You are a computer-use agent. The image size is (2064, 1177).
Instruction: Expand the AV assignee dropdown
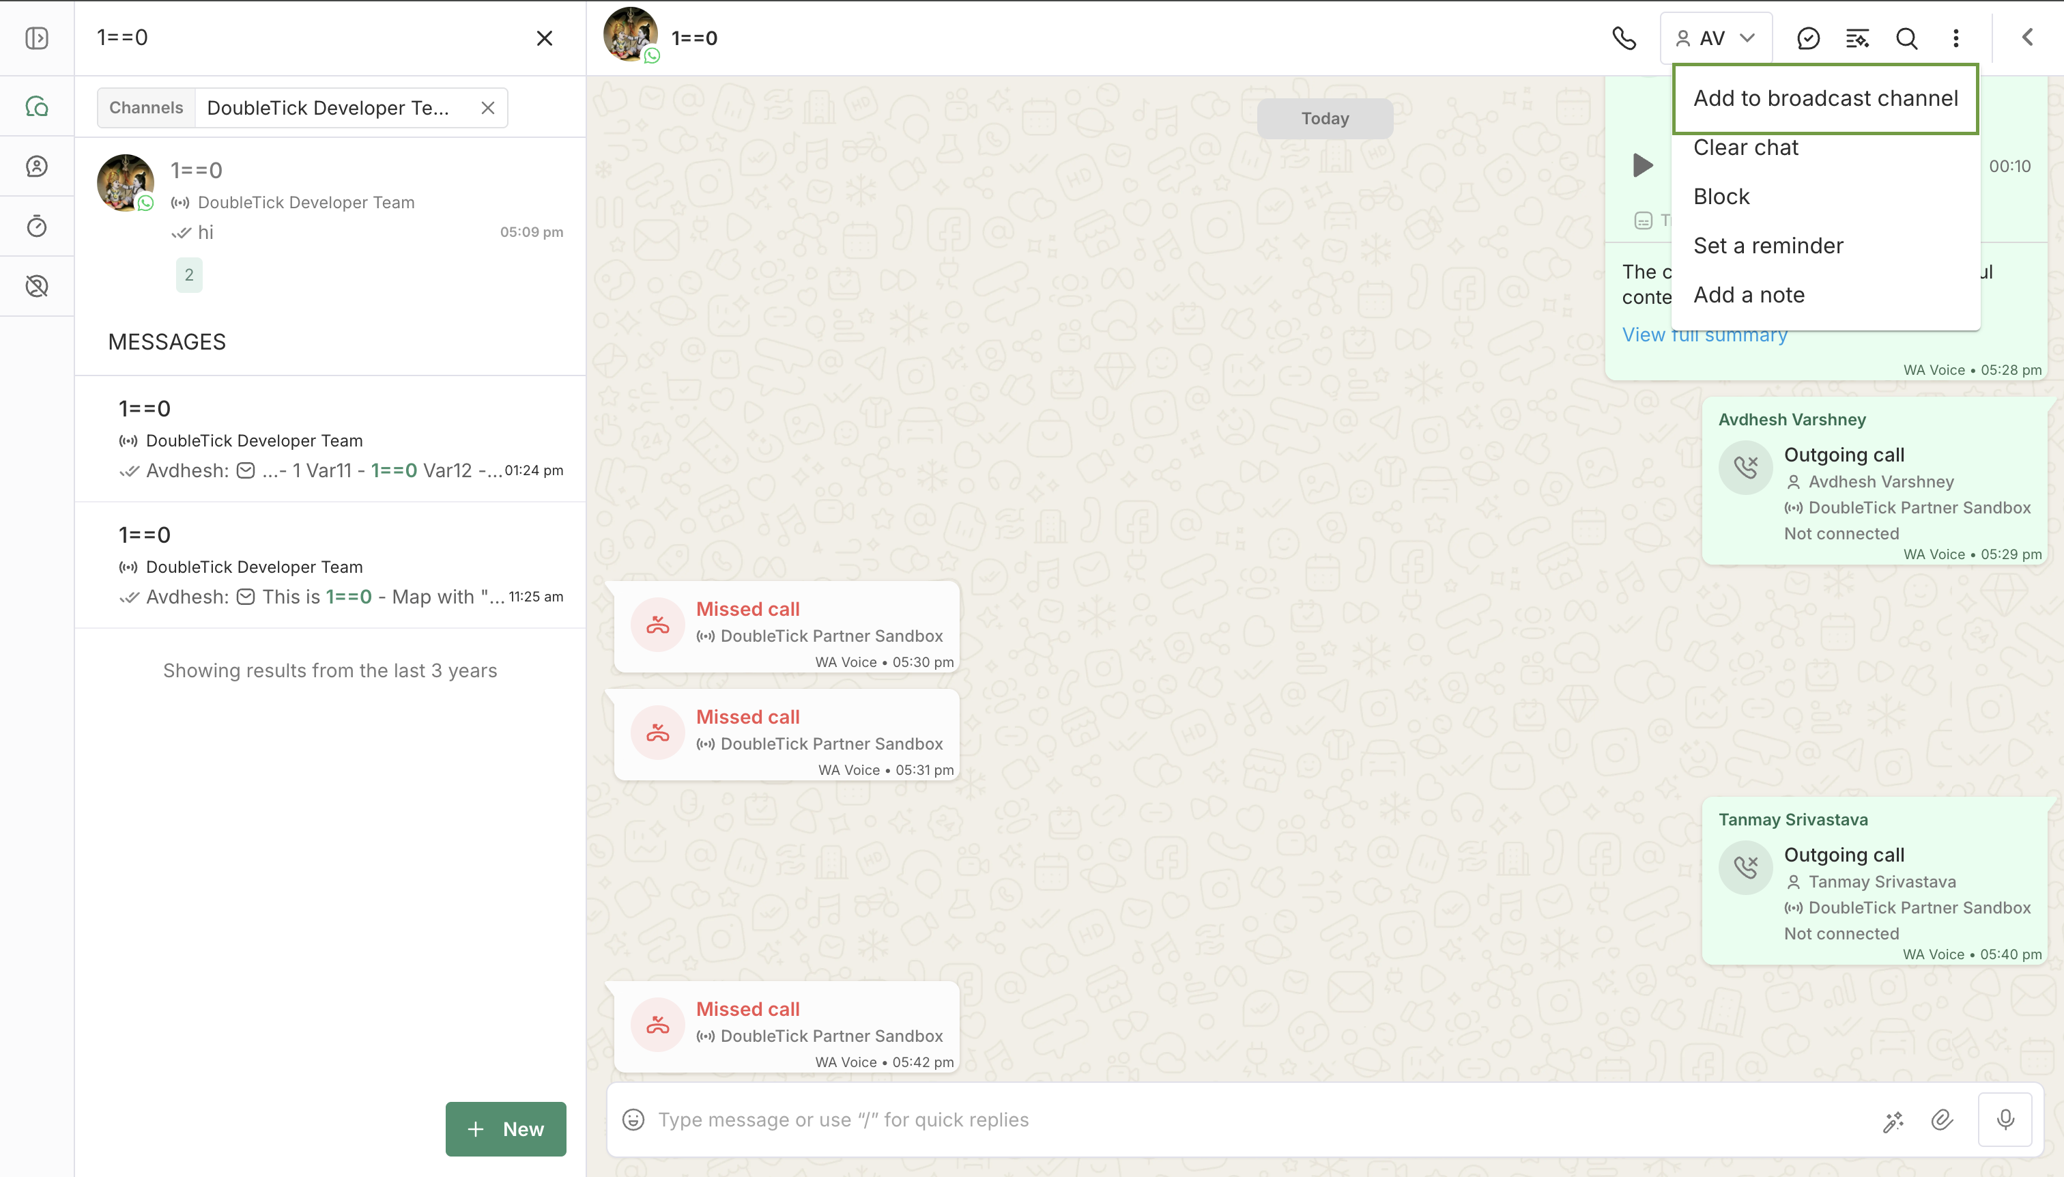coord(1716,38)
